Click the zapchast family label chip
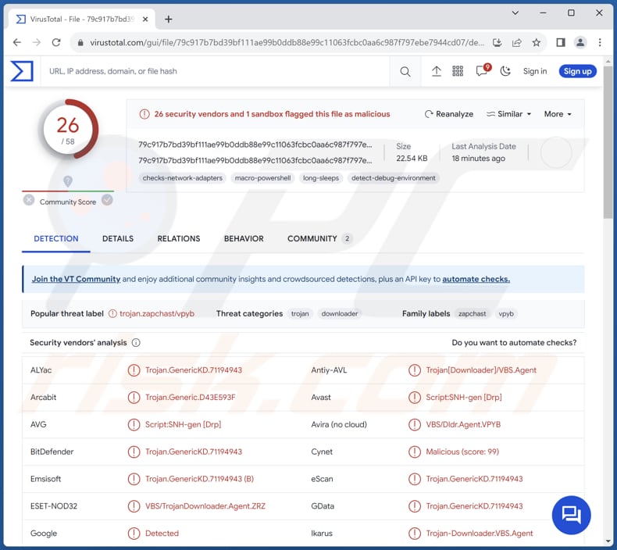 (x=472, y=314)
